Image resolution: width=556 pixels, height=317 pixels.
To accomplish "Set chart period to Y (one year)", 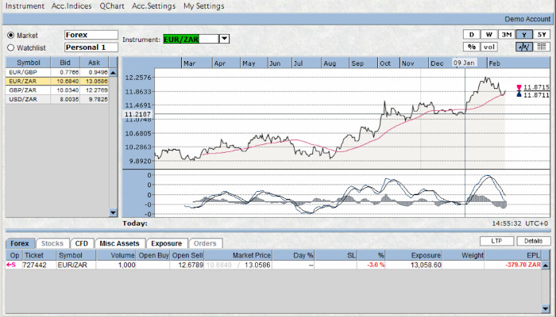I will point(523,35).
